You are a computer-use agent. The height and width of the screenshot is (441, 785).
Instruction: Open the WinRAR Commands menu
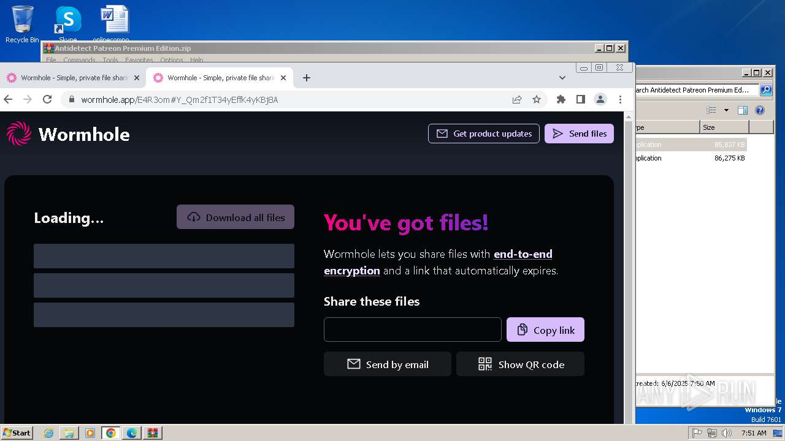point(79,60)
